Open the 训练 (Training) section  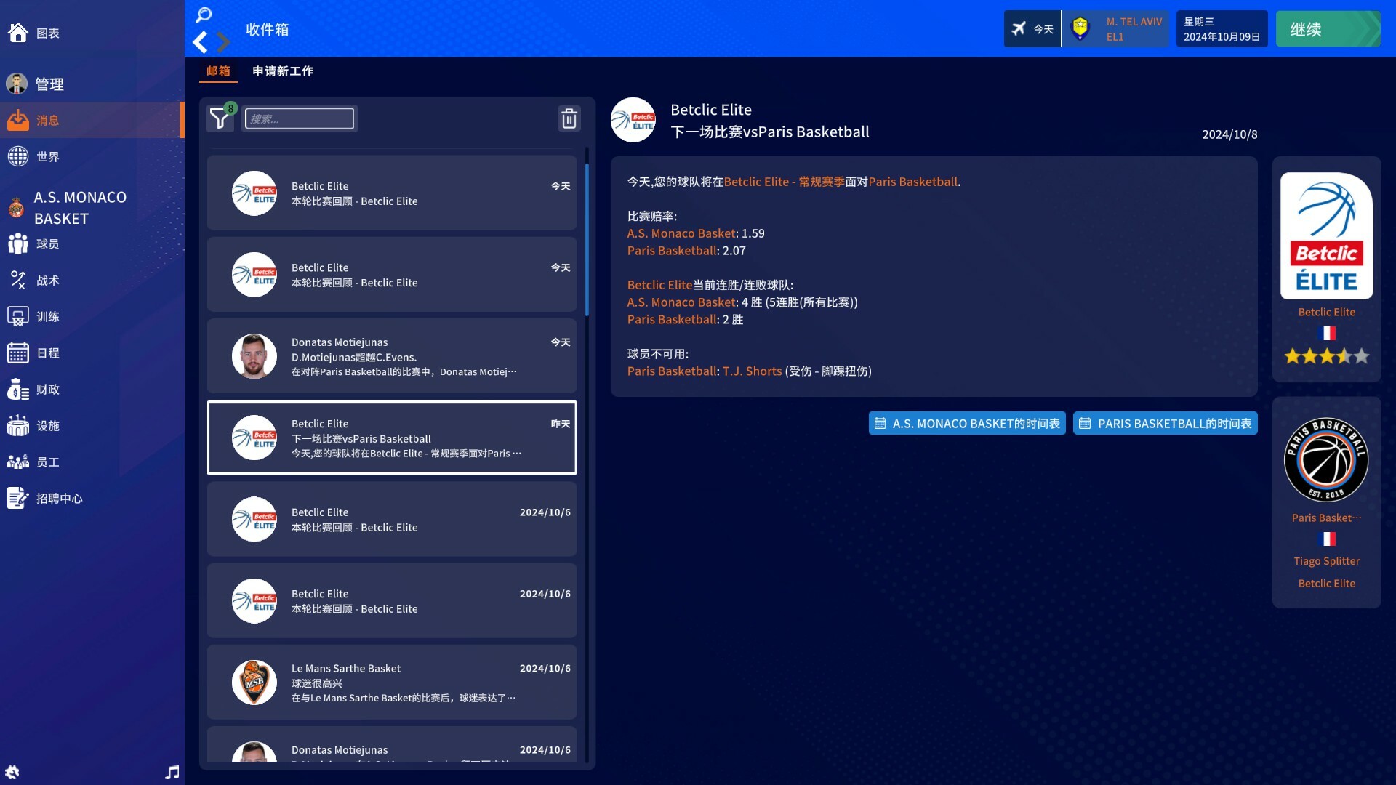[48, 316]
